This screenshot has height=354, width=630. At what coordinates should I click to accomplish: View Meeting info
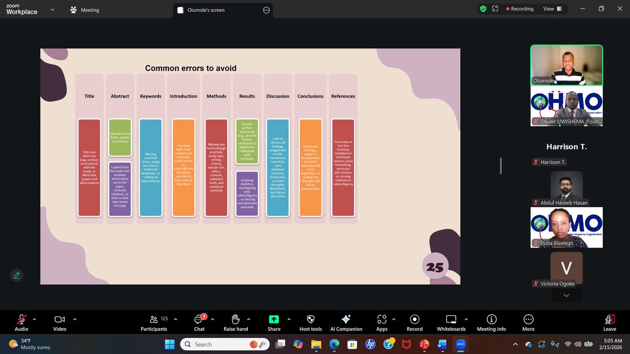click(491, 323)
